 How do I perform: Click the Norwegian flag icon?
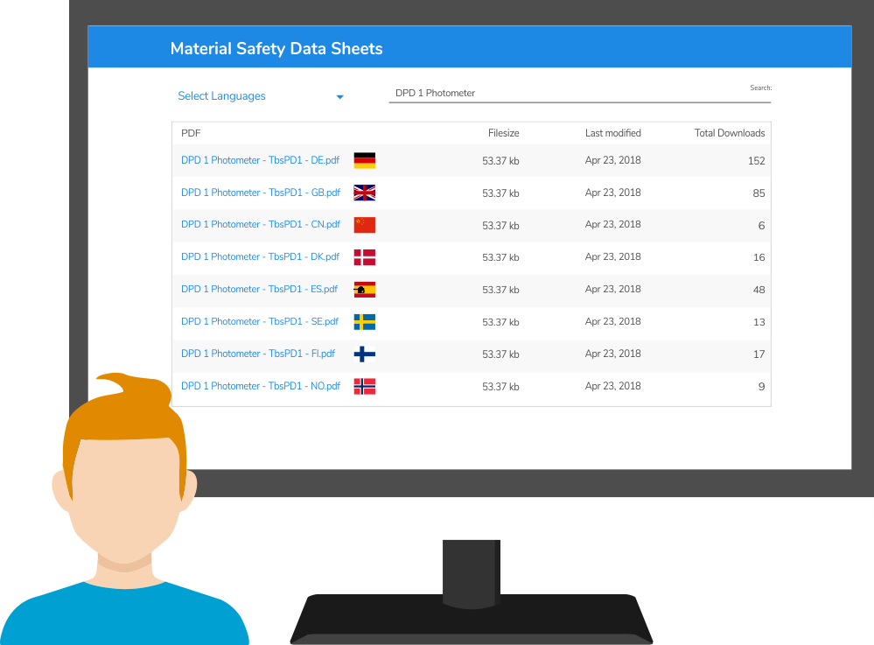364,386
